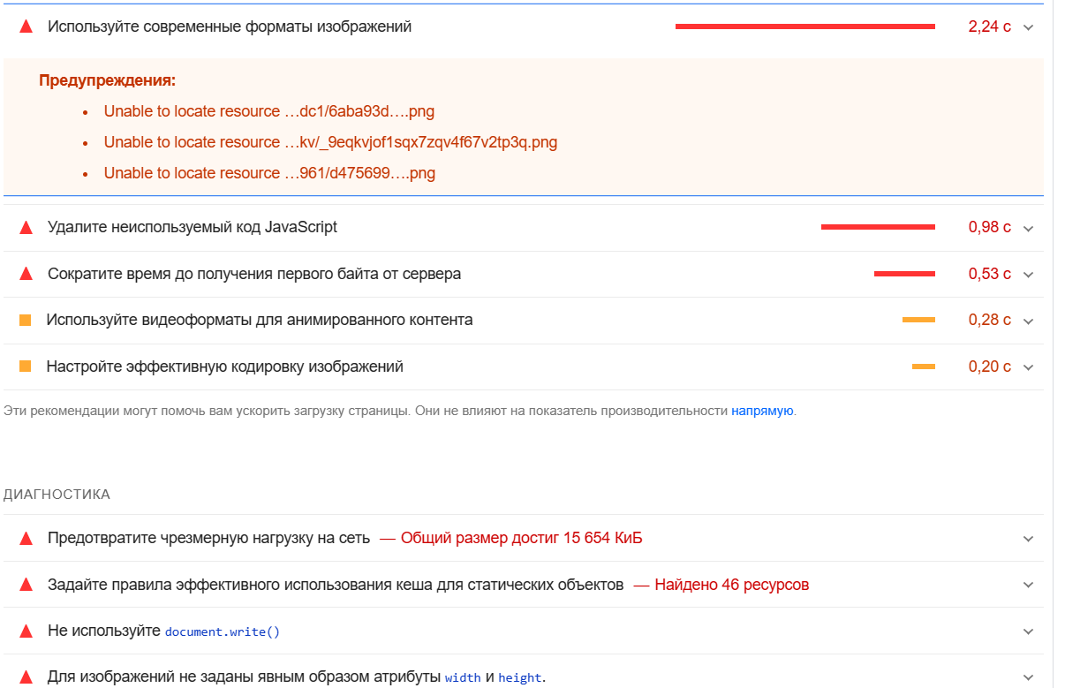Viewport: 1065px width, 688px height.
Task: Click 'Задайте правила эффективного использования кеша' title
Action: point(336,585)
